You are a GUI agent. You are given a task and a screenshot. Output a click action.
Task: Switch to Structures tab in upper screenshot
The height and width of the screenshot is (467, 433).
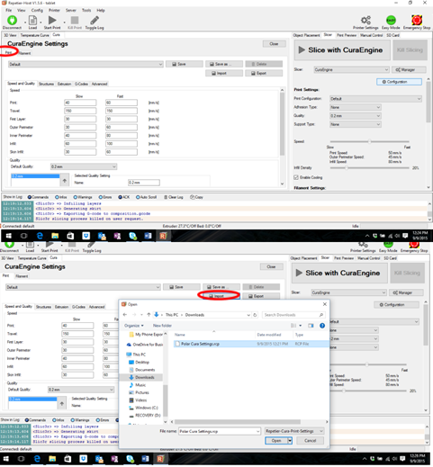click(46, 84)
